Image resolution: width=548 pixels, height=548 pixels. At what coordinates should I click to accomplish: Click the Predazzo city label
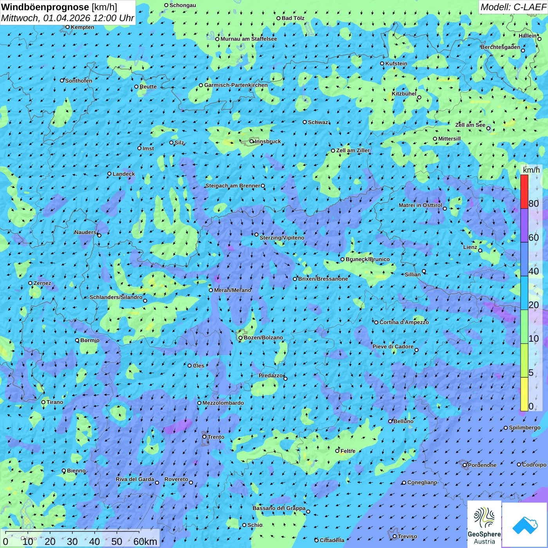click(x=270, y=375)
